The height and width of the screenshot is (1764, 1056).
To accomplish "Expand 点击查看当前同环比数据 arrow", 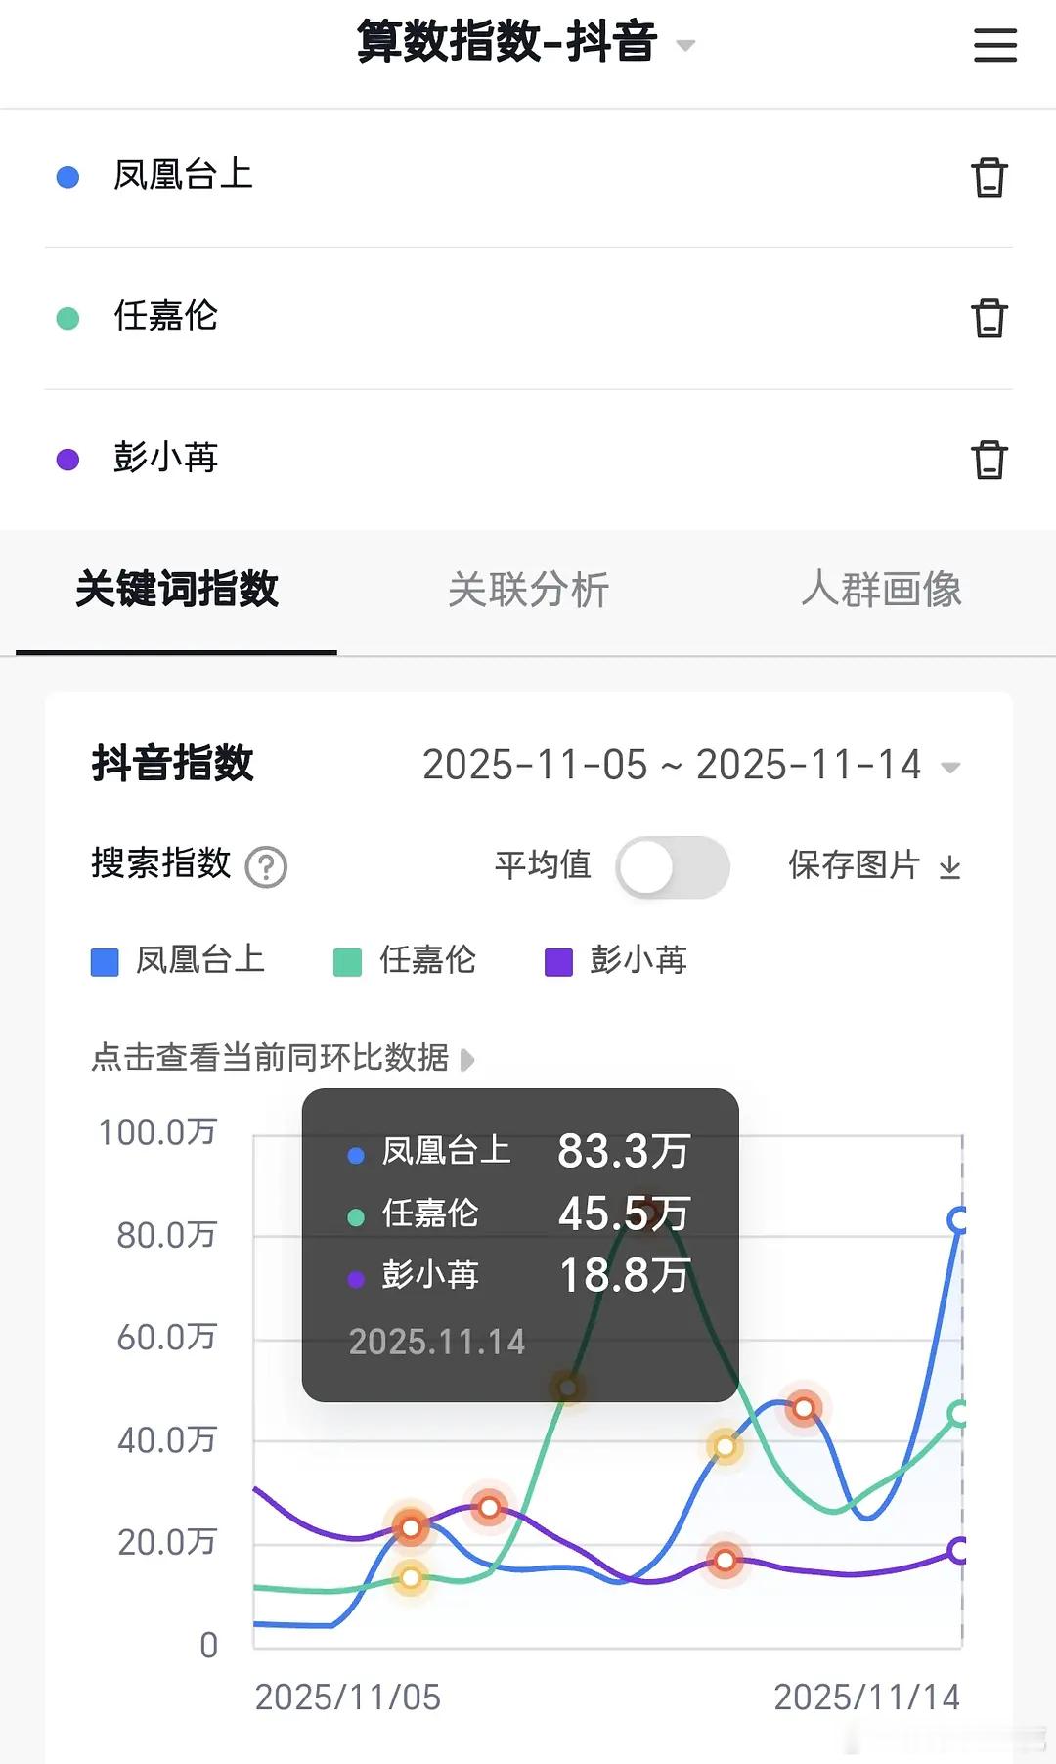I will coord(467,1060).
